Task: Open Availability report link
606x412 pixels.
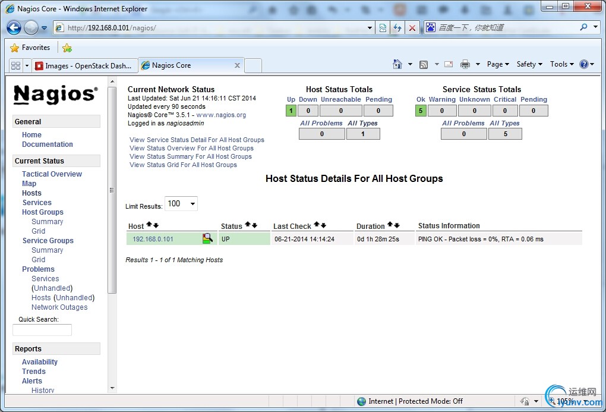Action: point(40,362)
